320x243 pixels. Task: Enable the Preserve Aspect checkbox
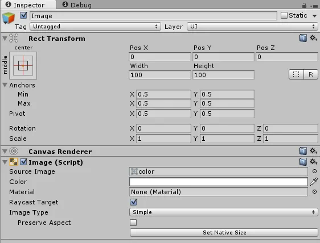133,223
